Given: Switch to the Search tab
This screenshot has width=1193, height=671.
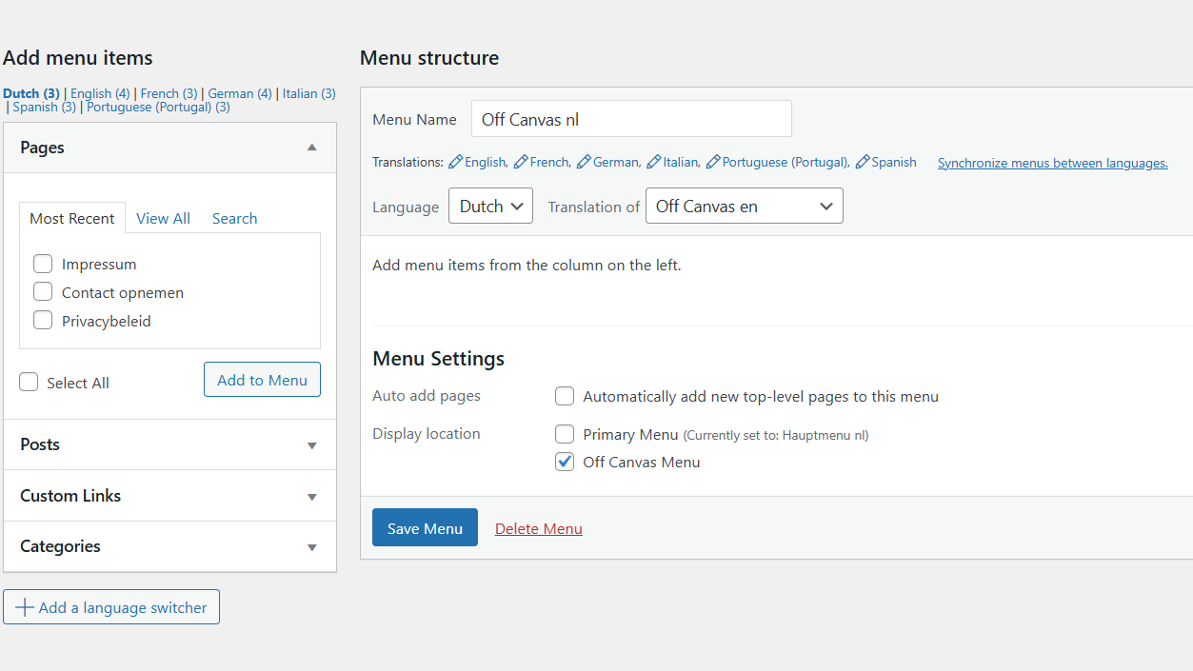Looking at the screenshot, I should click(234, 218).
